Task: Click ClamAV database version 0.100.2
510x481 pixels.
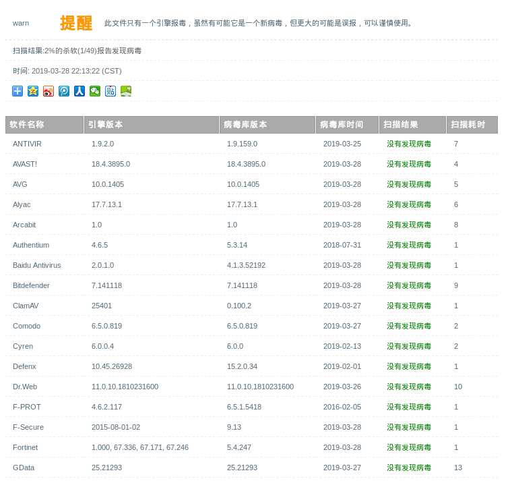Action: click(x=239, y=306)
